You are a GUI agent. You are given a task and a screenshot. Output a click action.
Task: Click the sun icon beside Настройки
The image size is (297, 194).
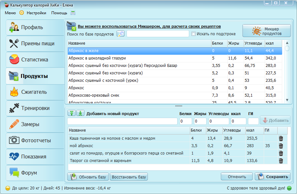coord(22,13)
